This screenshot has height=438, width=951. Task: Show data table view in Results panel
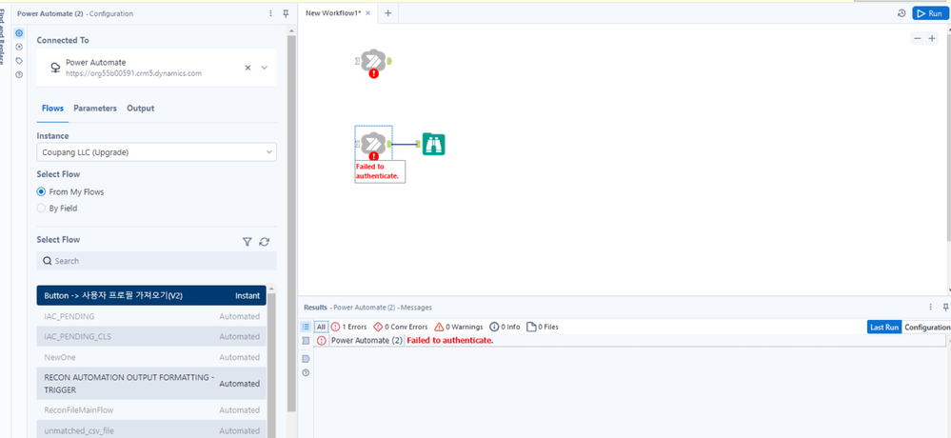(x=306, y=341)
